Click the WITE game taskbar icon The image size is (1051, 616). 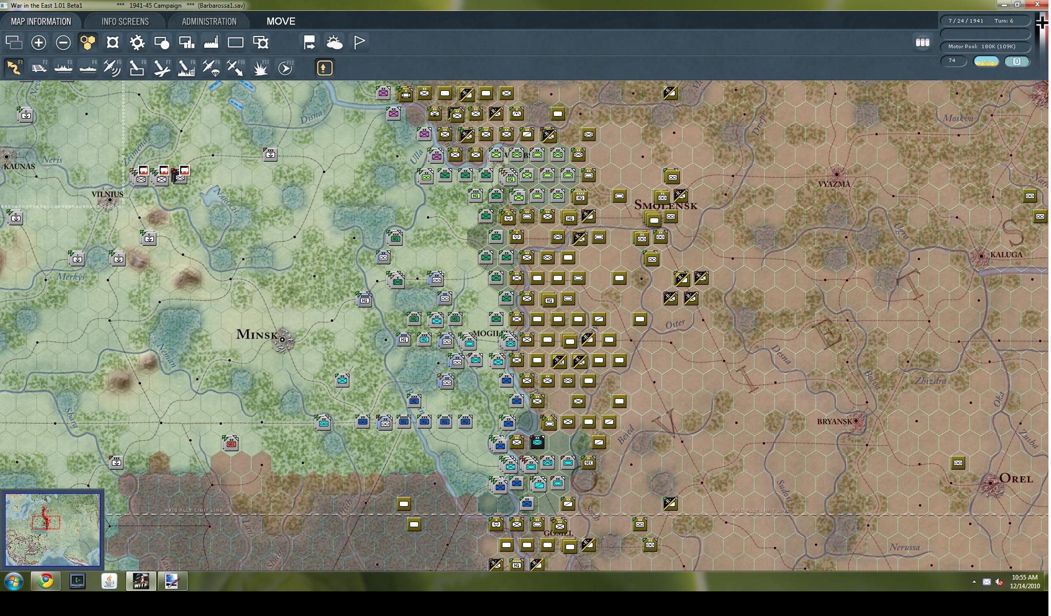coord(141,581)
